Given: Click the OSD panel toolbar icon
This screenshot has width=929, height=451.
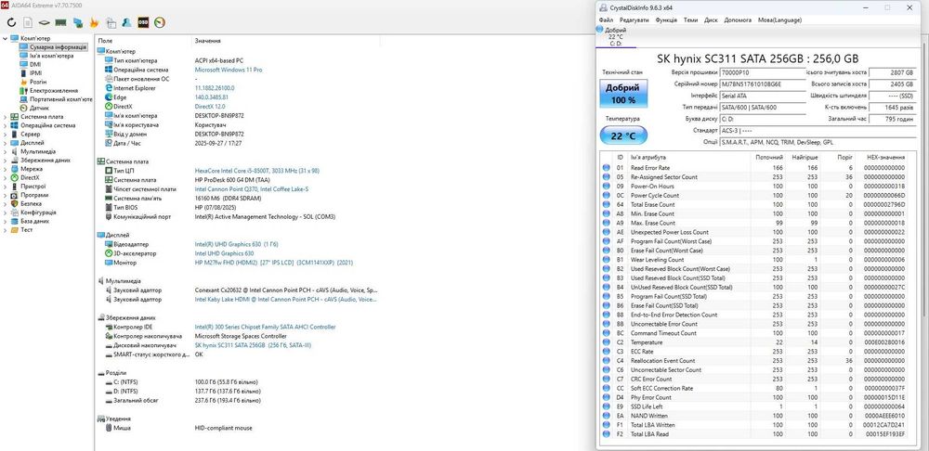Looking at the screenshot, I should click(x=143, y=23).
